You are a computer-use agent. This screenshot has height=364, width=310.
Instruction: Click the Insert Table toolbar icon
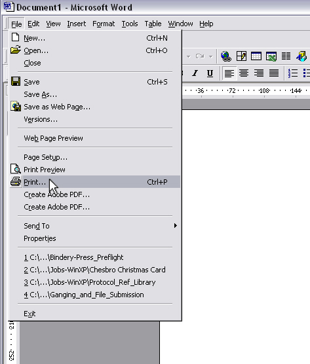point(256,56)
